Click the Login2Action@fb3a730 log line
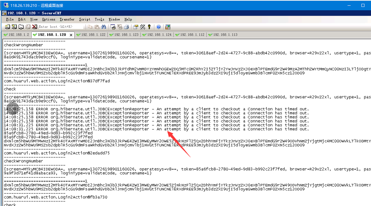The width and height of the screenshot is (371, 206). (x=55, y=197)
